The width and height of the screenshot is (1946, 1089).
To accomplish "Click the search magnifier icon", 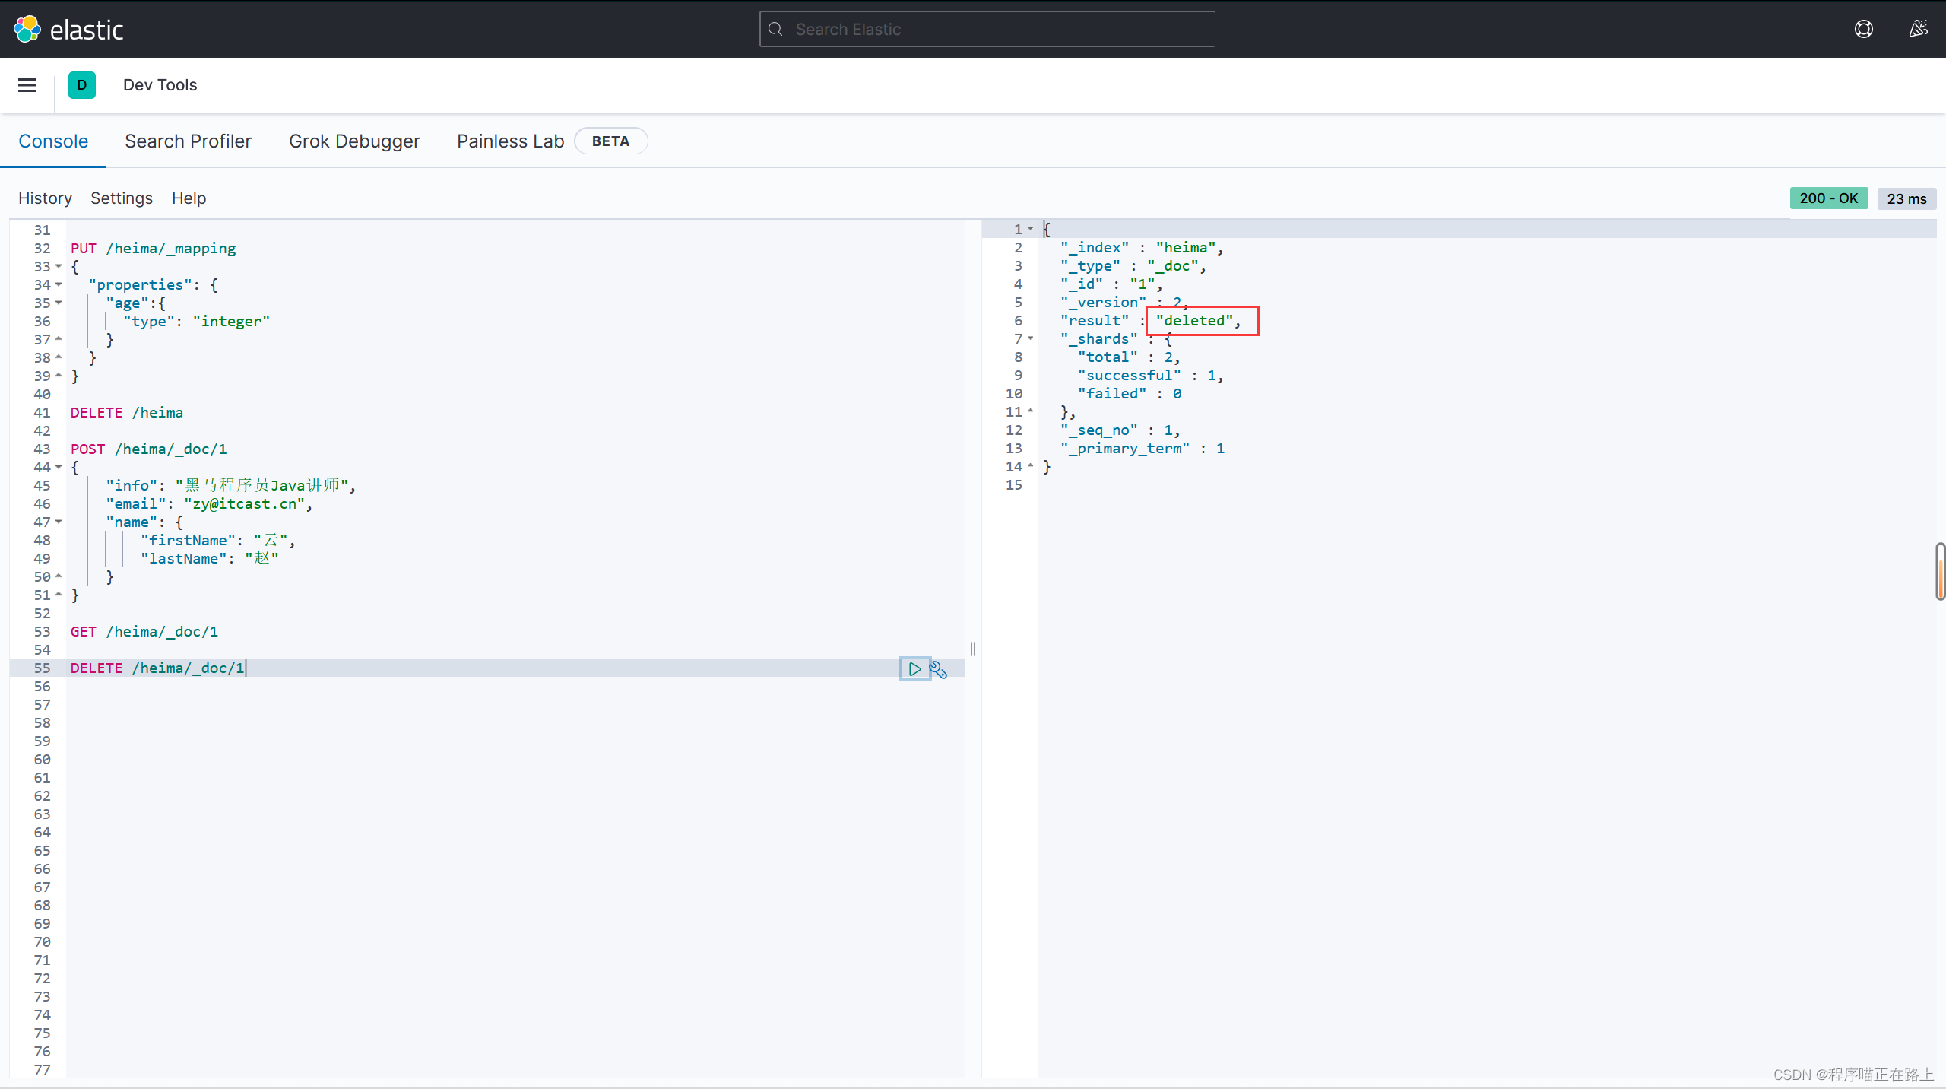I will (776, 29).
